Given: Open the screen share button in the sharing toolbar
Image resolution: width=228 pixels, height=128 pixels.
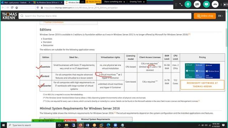Looking at the screenshot, I should point(206,4).
